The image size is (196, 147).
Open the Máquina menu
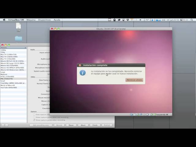tap(31, 20)
